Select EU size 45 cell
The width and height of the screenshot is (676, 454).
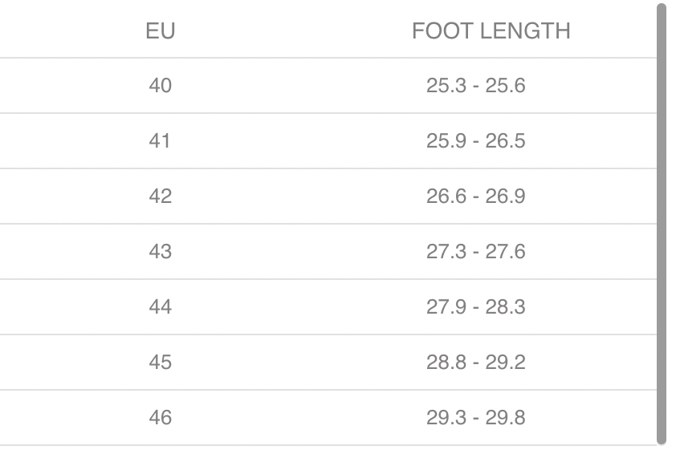click(x=161, y=363)
